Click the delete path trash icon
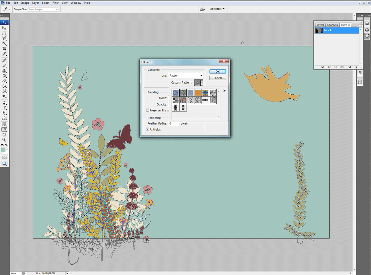The width and height of the screenshot is (371, 275). click(356, 67)
